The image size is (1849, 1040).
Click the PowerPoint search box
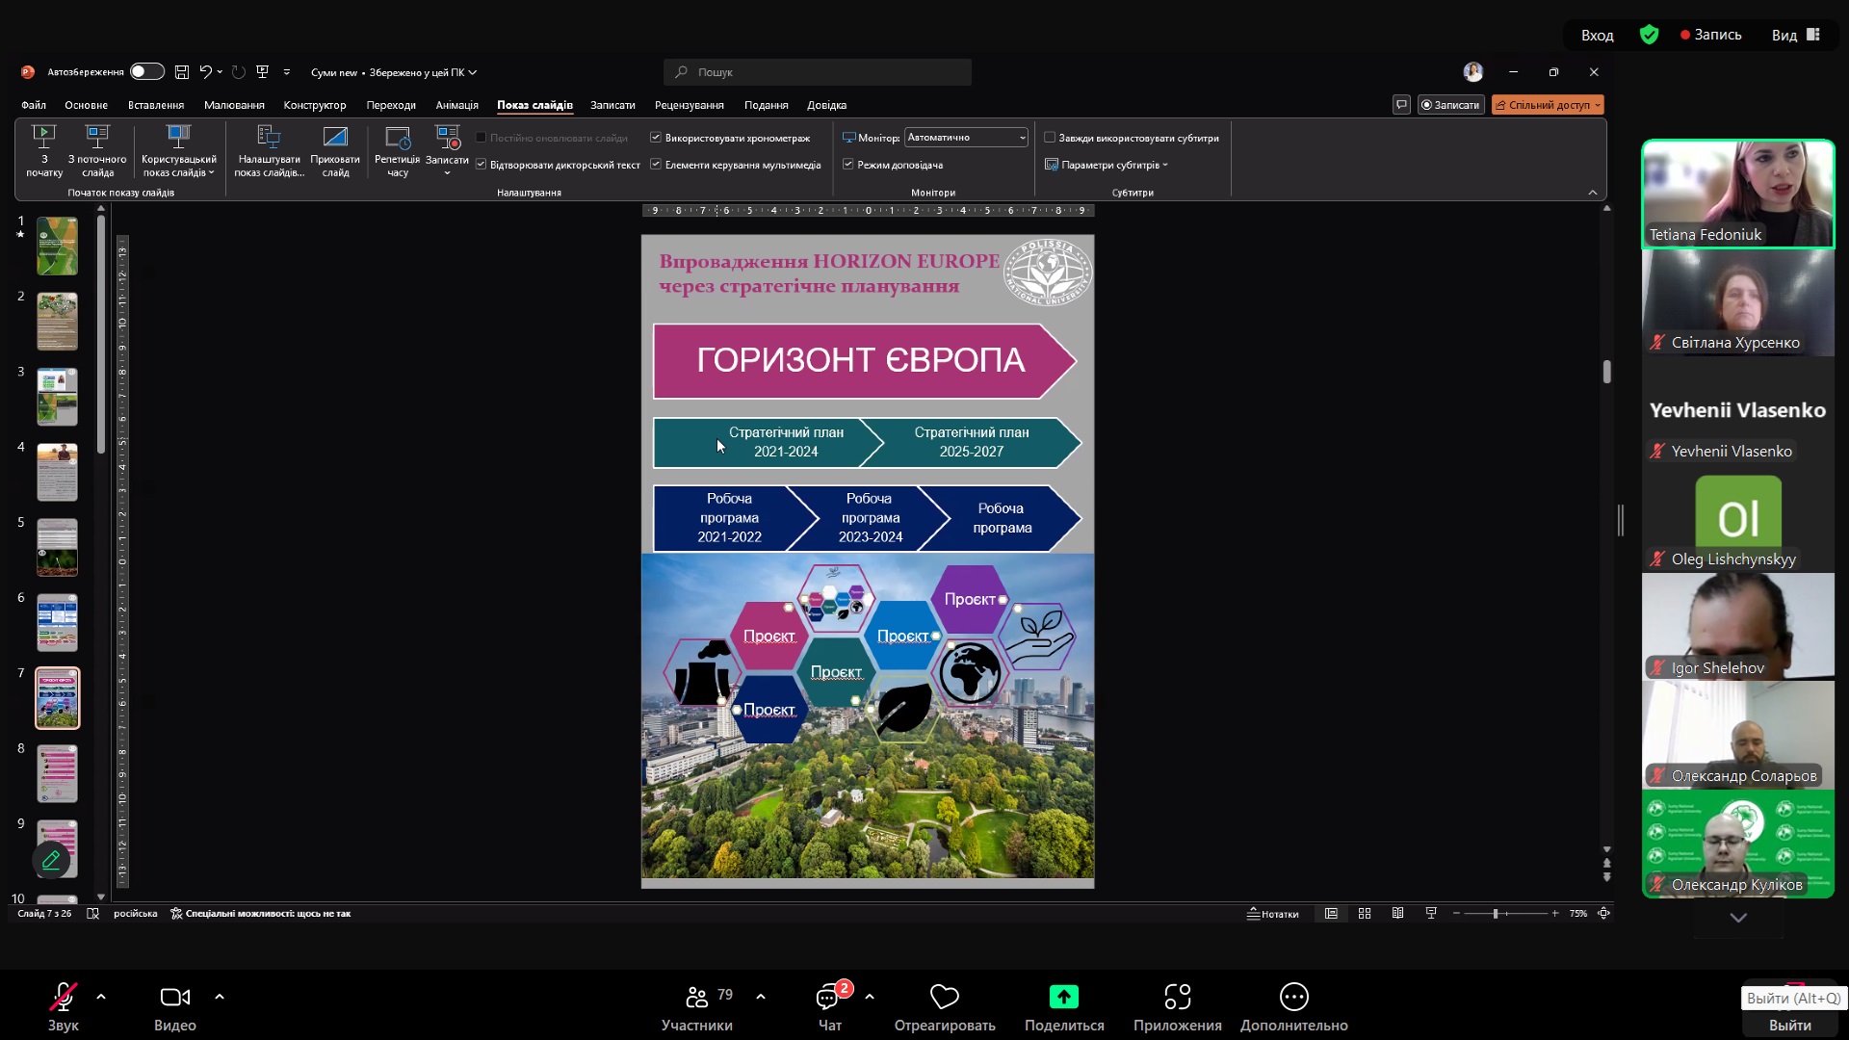pos(817,72)
